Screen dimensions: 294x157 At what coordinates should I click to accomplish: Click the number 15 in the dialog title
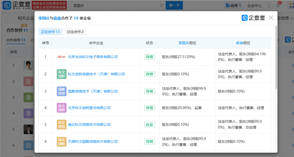[x=76, y=18]
